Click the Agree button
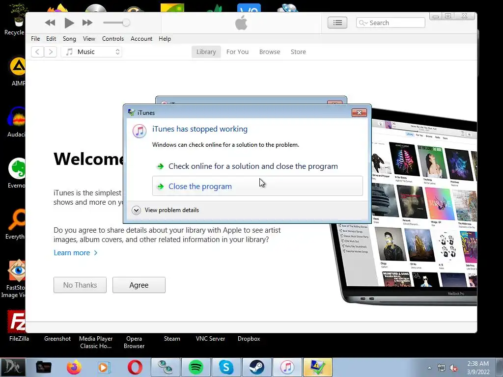503x377 pixels. (x=139, y=285)
